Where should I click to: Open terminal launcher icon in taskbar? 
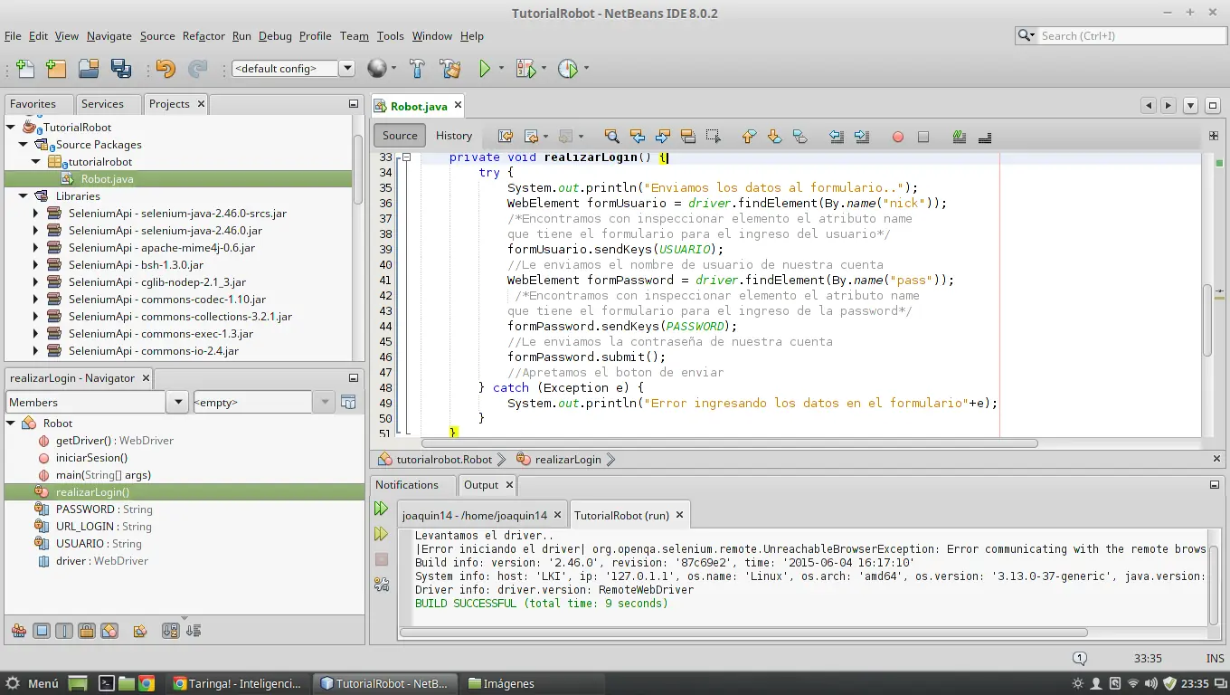(107, 683)
